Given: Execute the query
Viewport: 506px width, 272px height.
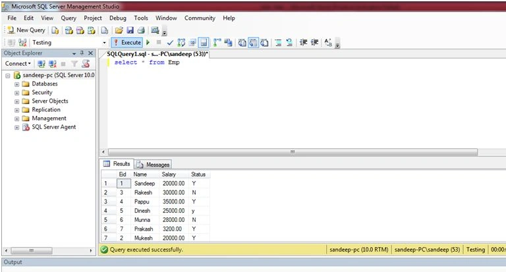Looking at the screenshot, I should point(127,43).
